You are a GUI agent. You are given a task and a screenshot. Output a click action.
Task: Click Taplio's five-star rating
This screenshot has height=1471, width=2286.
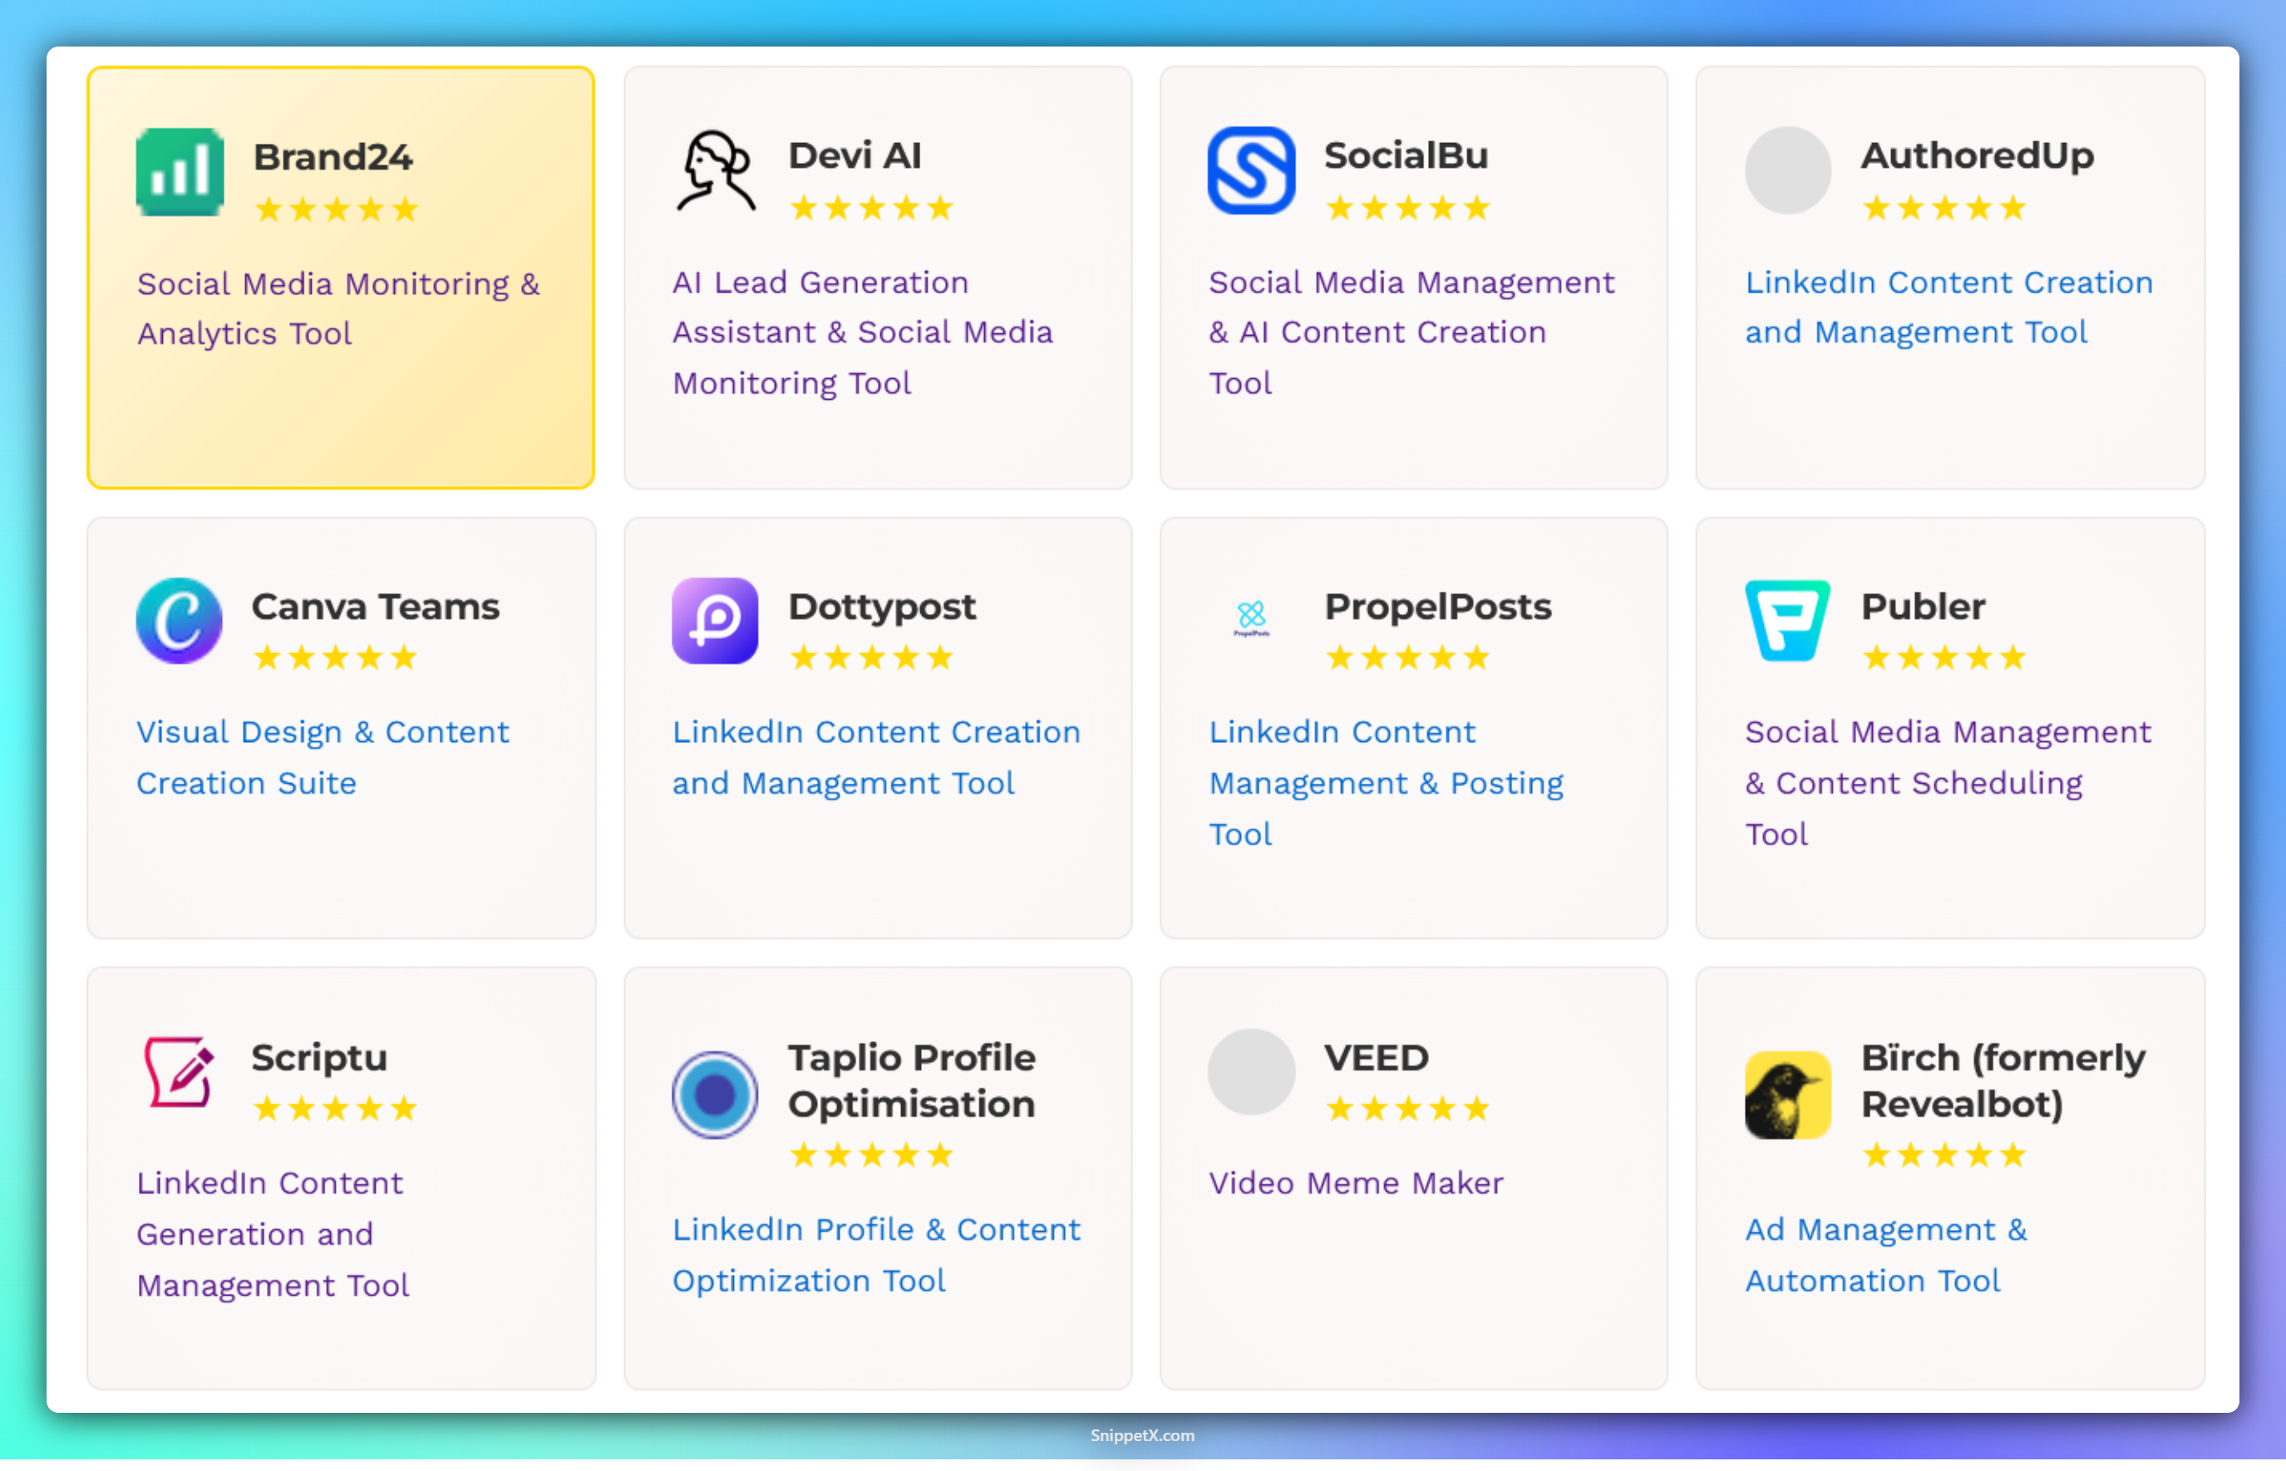point(872,1155)
